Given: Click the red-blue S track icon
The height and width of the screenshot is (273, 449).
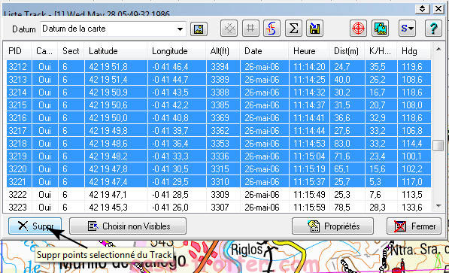Looking at the screenshot, I should (x=272, y=29).
